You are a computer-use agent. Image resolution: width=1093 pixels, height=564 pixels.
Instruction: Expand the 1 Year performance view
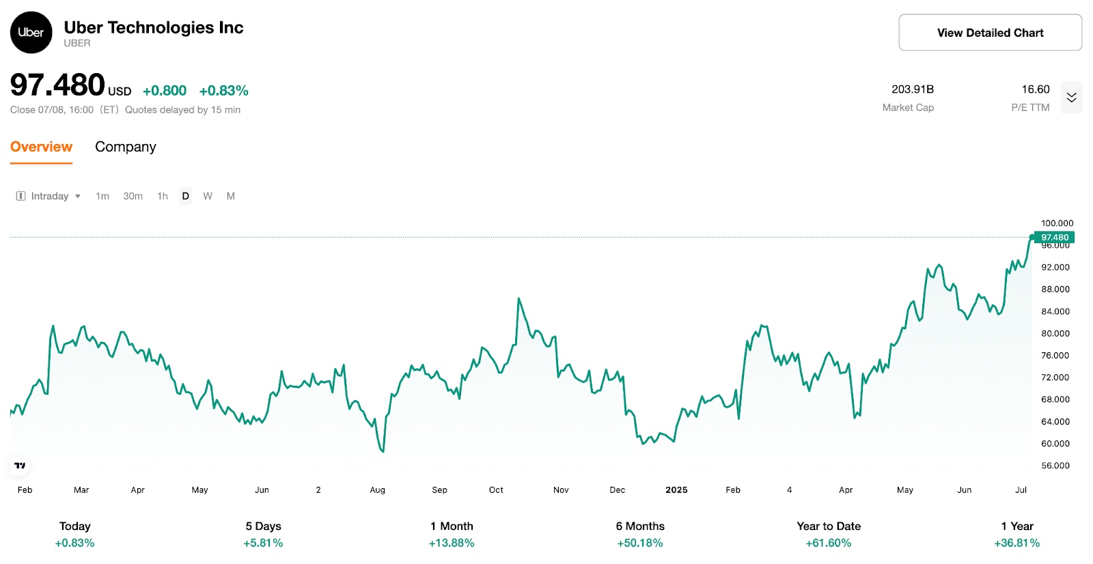point(1016,534)
